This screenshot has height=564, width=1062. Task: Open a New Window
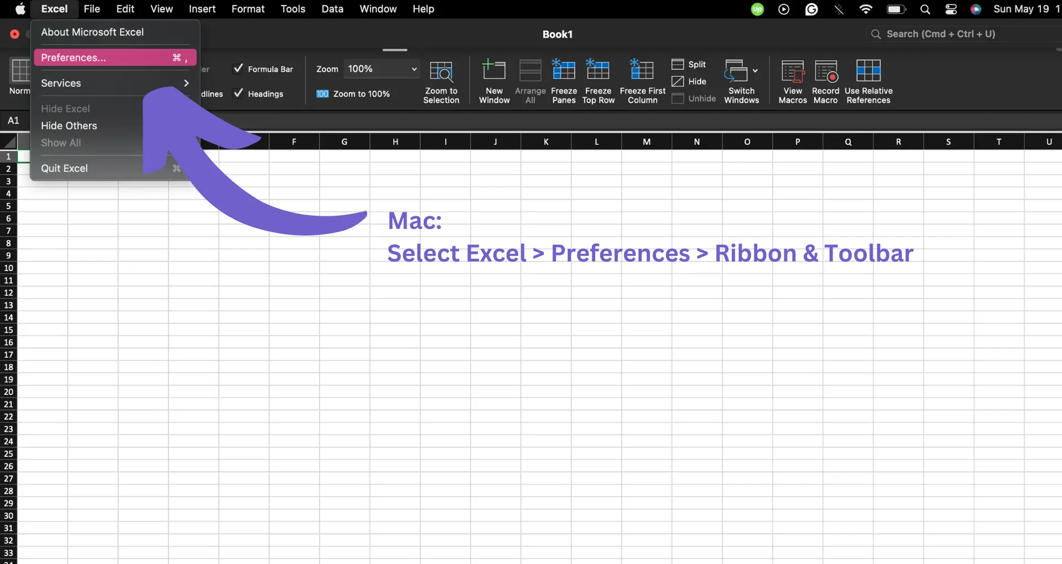pyautogui.click(x=494, y=81)
